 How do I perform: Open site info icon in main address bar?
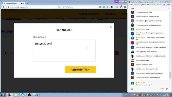pyautogui.click(x=6, y=7)
